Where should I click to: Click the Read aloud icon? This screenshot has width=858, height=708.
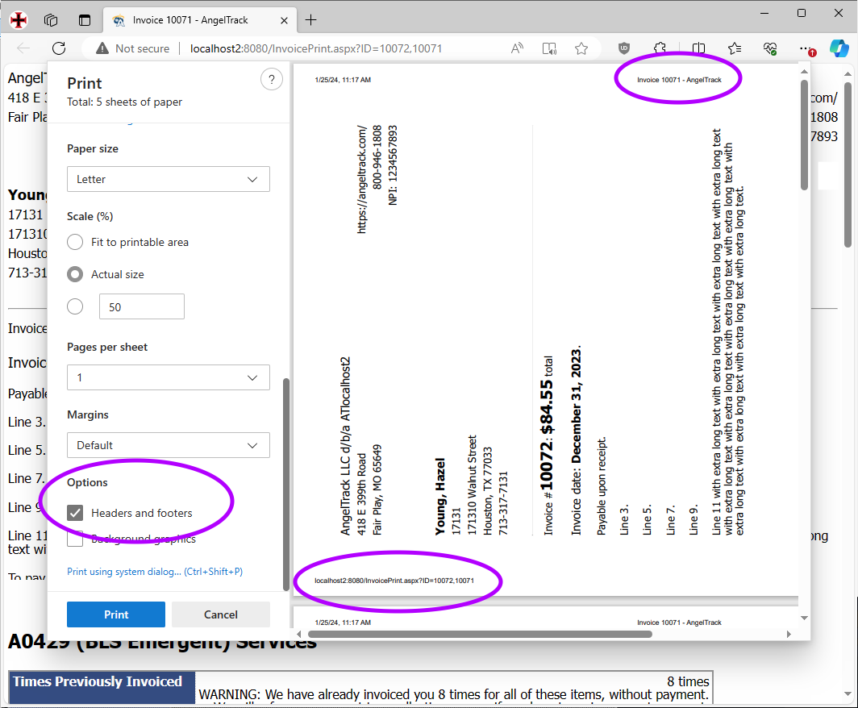pos(549,48)
